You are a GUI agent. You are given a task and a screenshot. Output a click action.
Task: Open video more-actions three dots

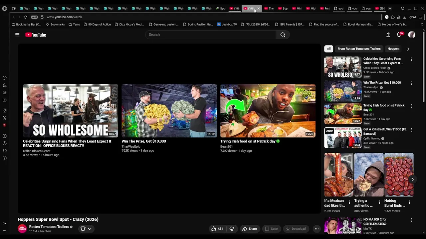point(317,229)
